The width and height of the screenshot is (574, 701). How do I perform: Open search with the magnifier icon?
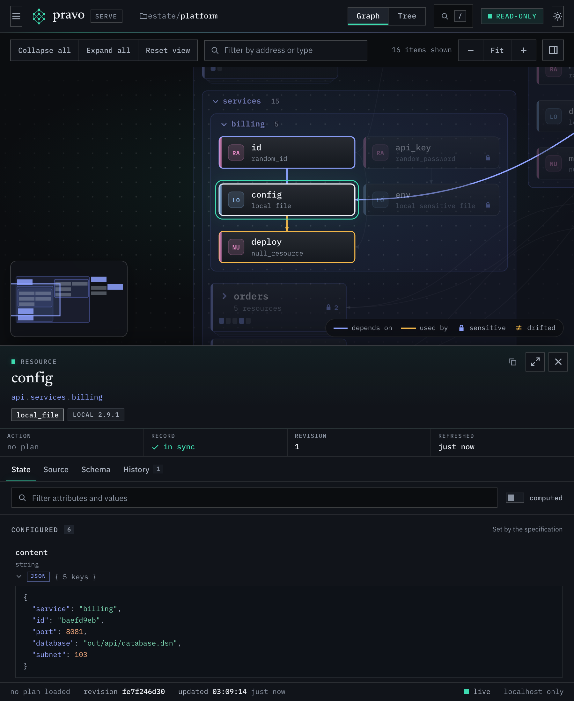point(445,16)
